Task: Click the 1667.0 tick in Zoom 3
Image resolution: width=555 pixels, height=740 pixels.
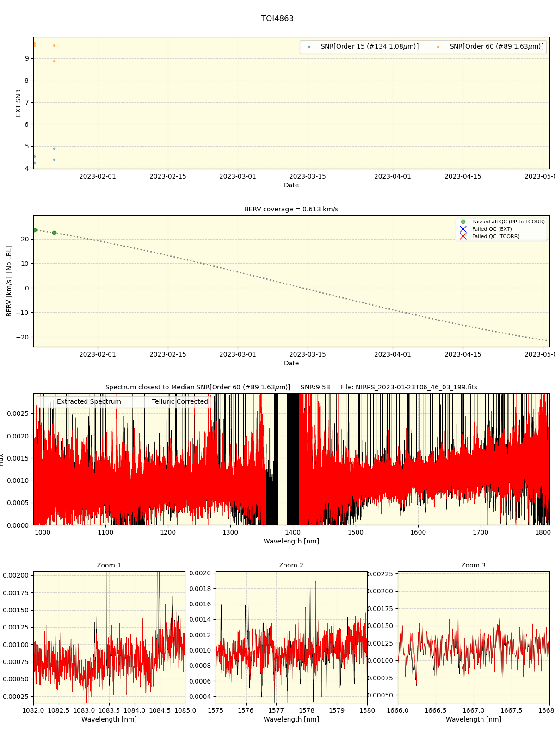Action: tap(474, 710)
